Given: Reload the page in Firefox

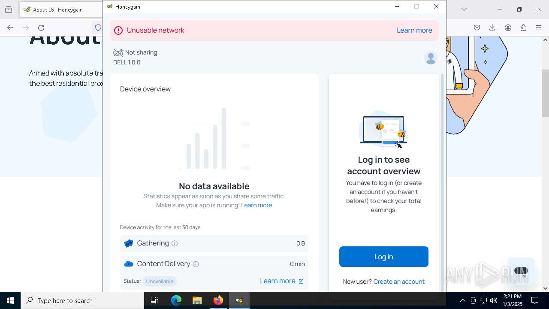Looking at the screenshot, I should (x=41, y=27).
